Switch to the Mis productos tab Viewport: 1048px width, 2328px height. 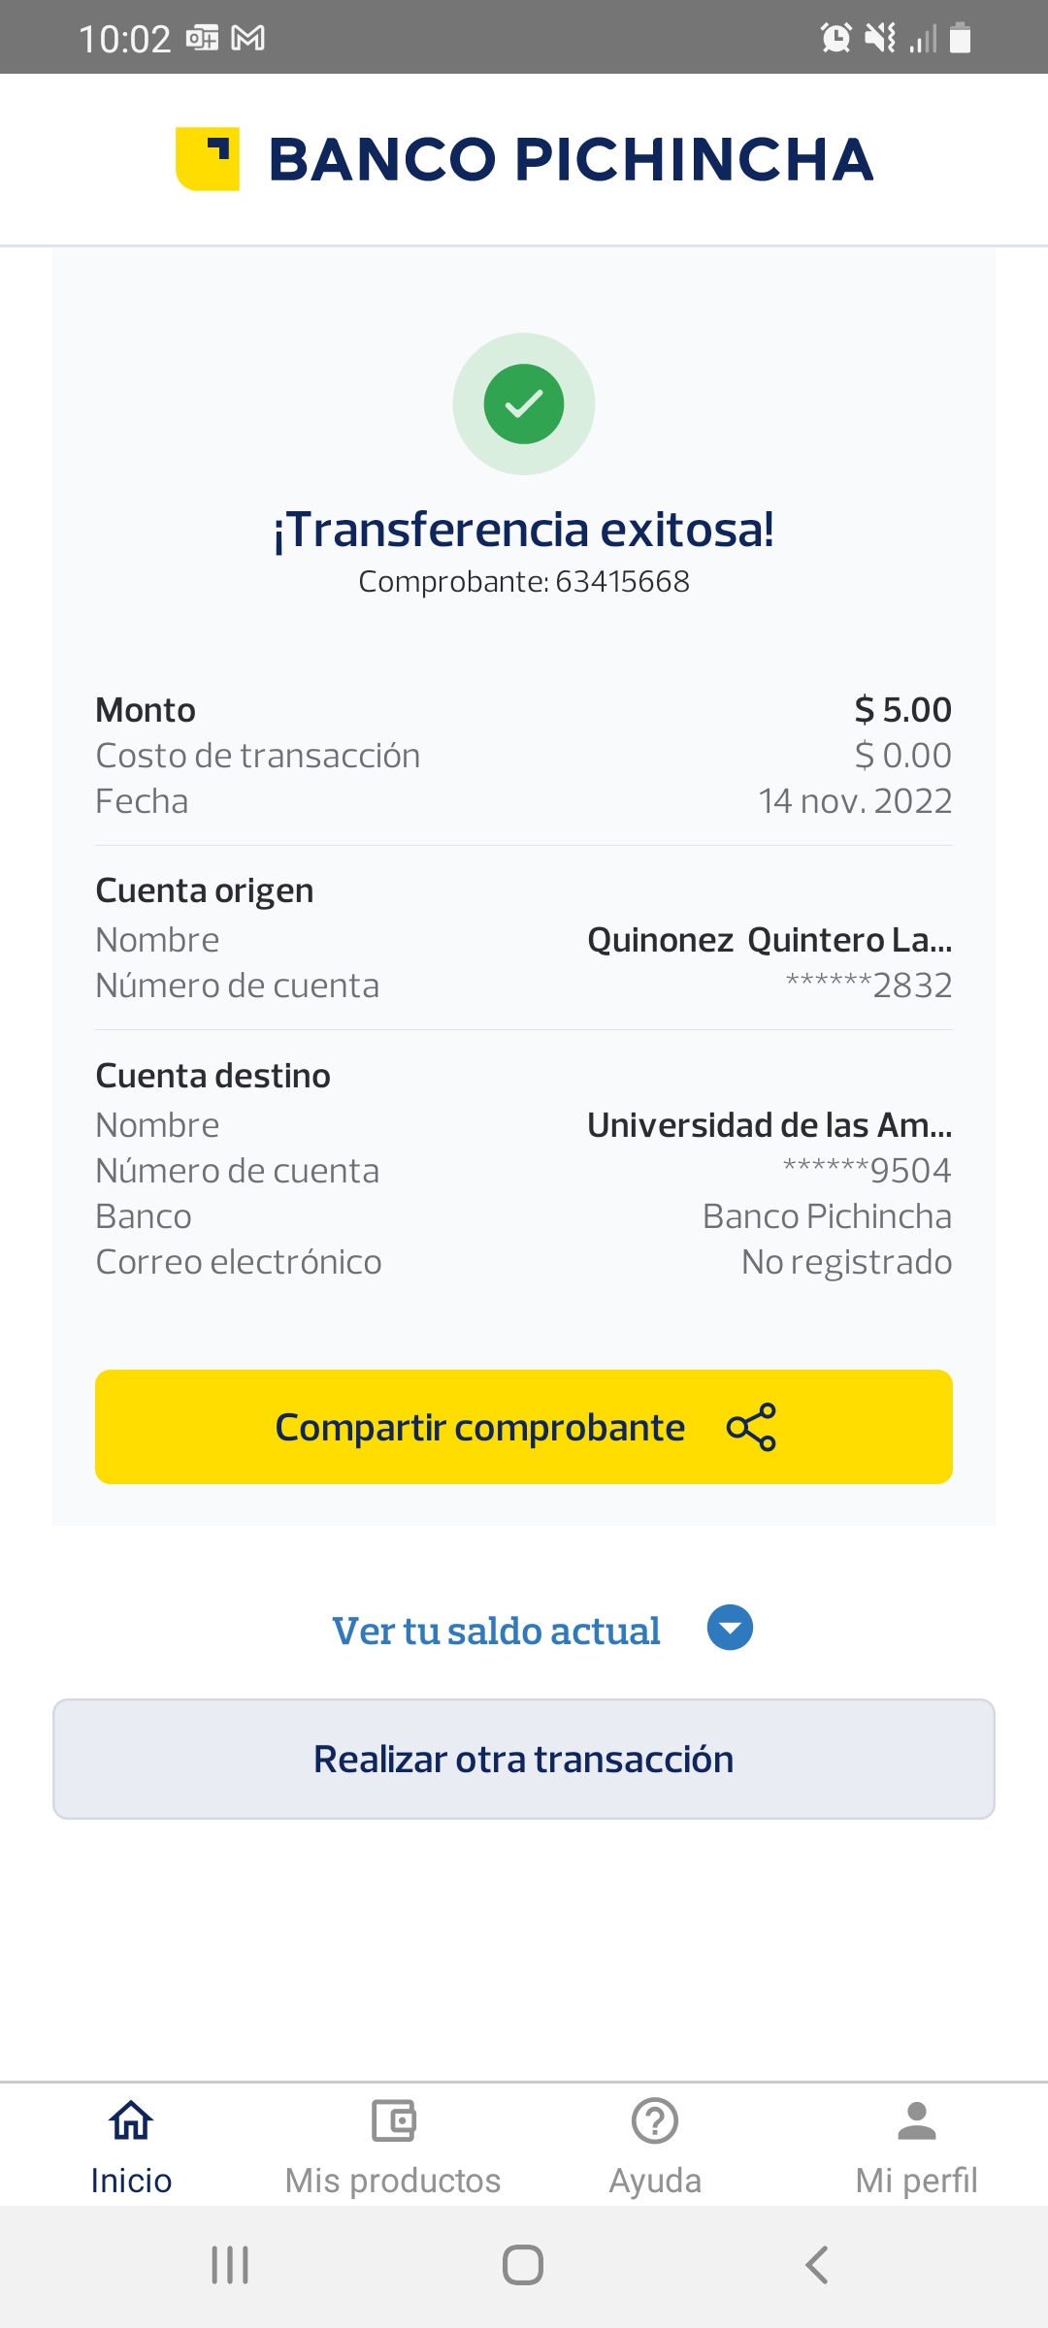[x=393, y=2181]
